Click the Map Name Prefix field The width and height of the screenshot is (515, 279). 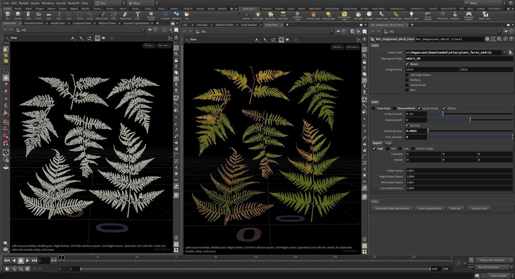click(459, 58)
